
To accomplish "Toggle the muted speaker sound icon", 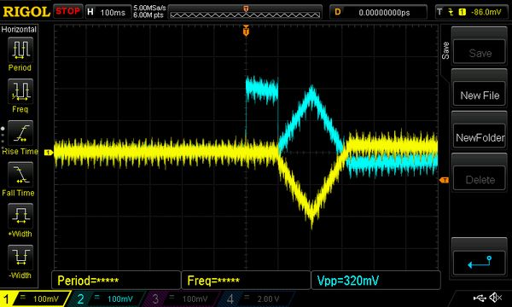I will pyautogui.click(x=495, y=298).
